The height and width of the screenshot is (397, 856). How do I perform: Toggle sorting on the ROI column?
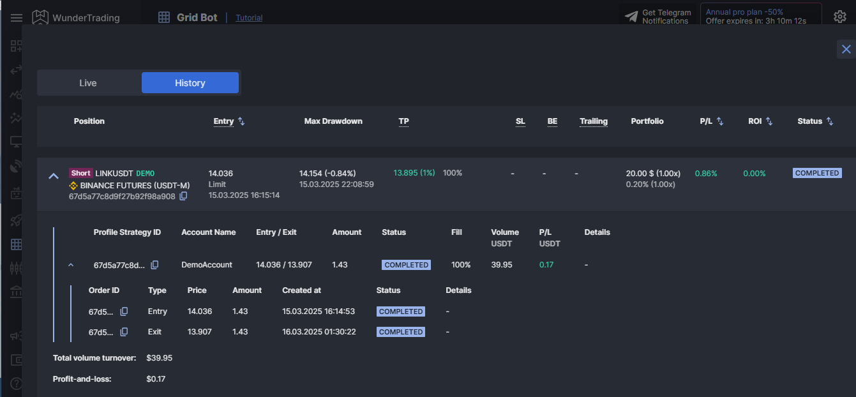(769, 121)
